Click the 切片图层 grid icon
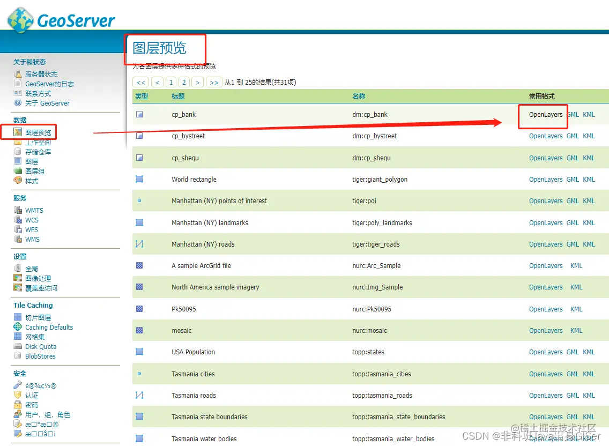Viewport: 609px width, 446px height. click(18, 317)
